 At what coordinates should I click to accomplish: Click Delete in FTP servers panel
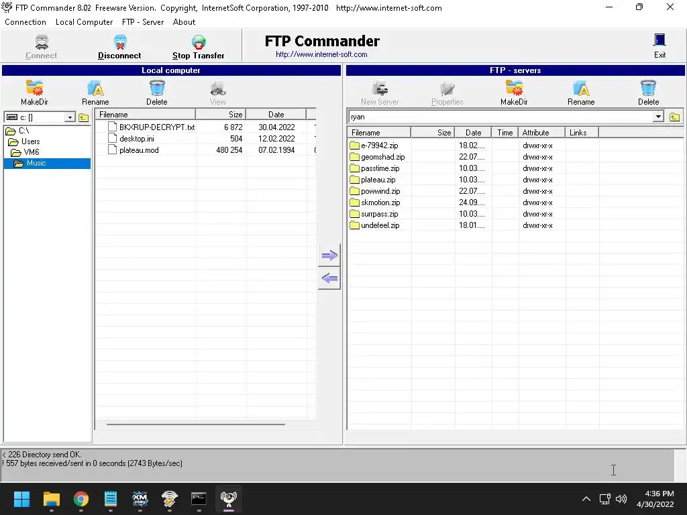[649, 93]
